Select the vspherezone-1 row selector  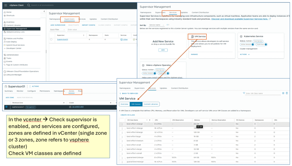pyautogui.click(x=6, y=107)
